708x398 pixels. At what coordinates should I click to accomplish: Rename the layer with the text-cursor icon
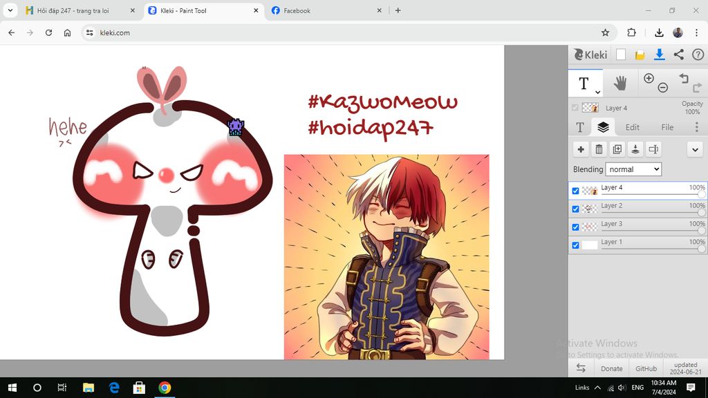pyautogui.click(x=653, y=149)
